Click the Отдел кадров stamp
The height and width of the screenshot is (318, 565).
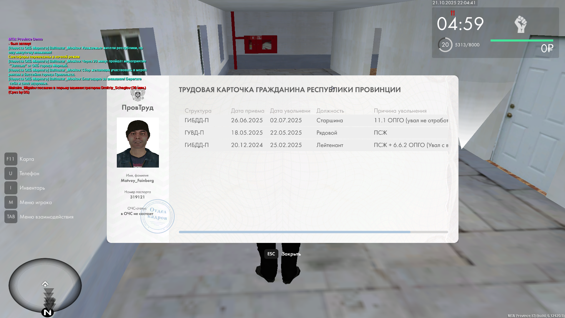tap(157, 216)
